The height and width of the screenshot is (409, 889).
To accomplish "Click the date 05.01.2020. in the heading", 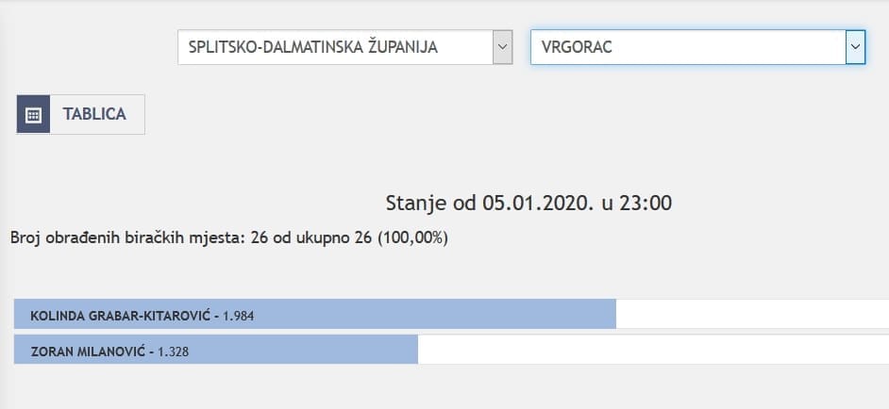I will pos(533,203).
